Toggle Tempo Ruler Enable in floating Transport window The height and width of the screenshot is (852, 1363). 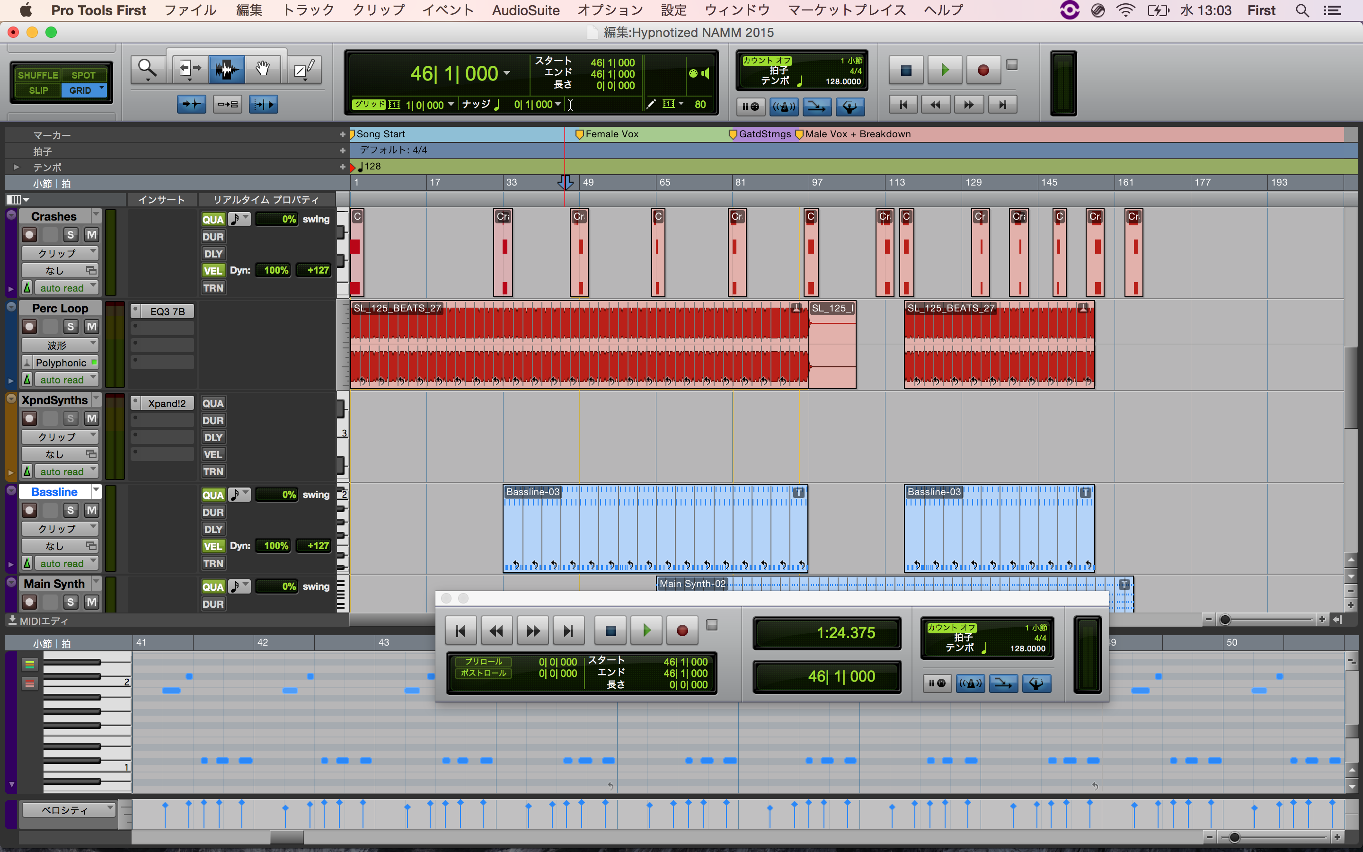tap(1036, 683)
